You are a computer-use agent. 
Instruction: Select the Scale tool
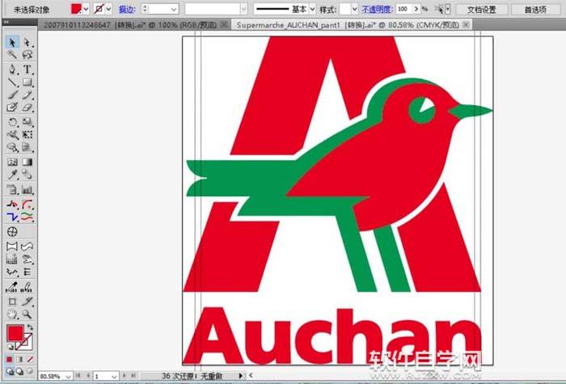27,122
